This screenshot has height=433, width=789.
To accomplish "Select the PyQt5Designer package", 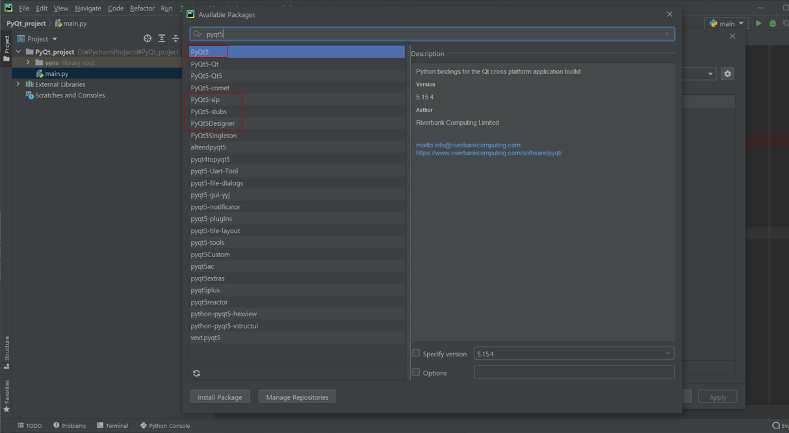I will click(297, 123).
